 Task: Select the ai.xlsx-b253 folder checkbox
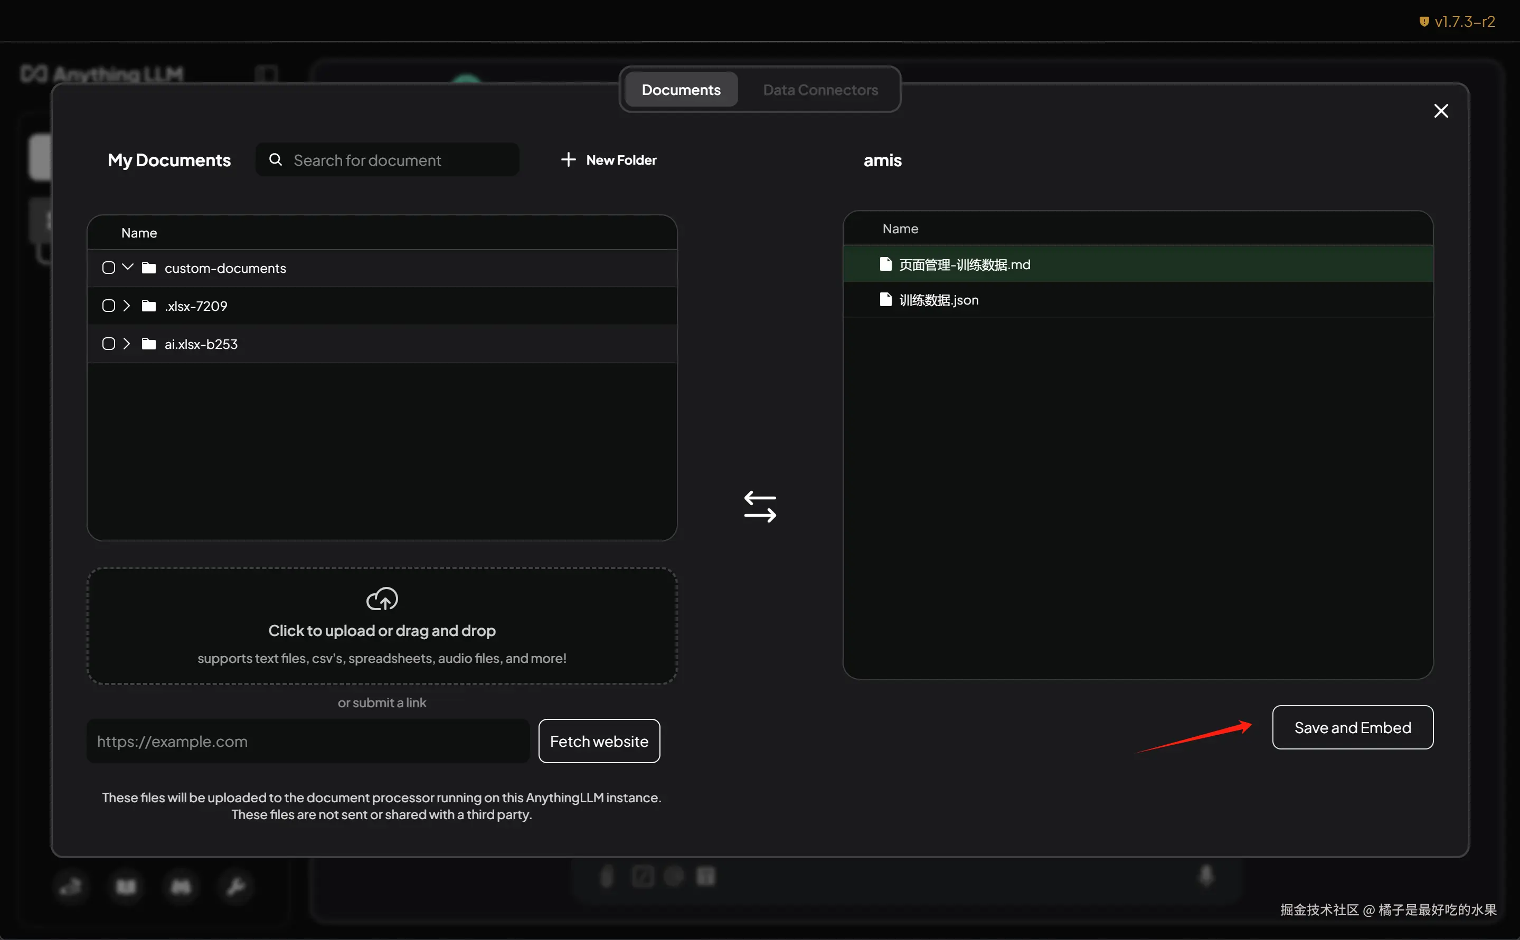[109, 344]
